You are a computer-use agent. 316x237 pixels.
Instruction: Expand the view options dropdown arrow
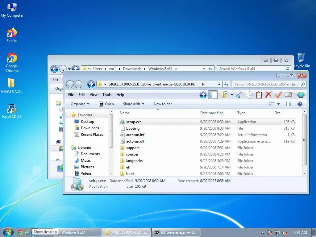tap(279, 104)
